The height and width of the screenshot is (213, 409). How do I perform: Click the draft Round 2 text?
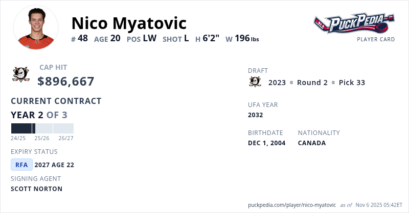point(312,83)
